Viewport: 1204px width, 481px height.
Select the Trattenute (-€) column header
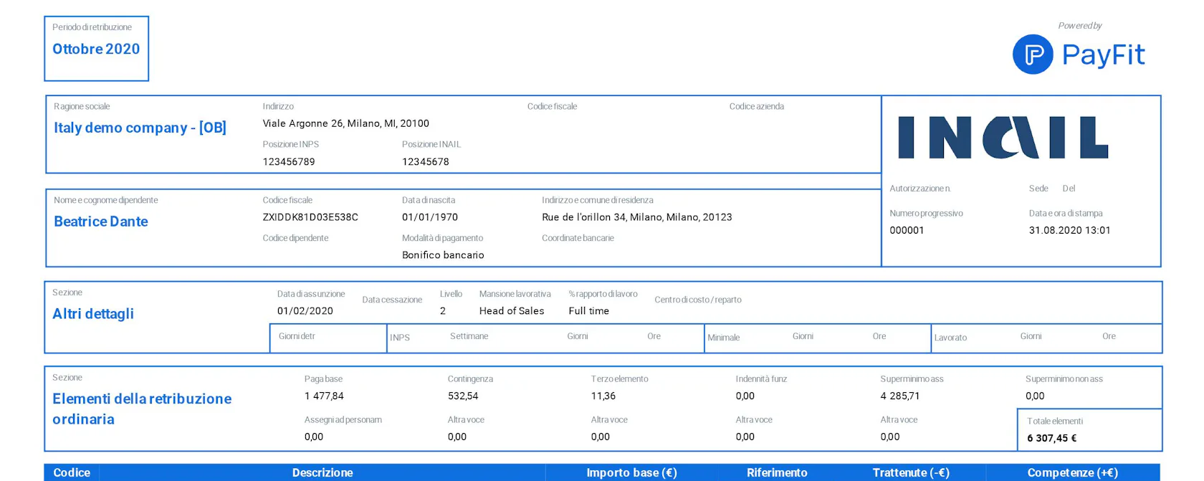coord(911,472)
